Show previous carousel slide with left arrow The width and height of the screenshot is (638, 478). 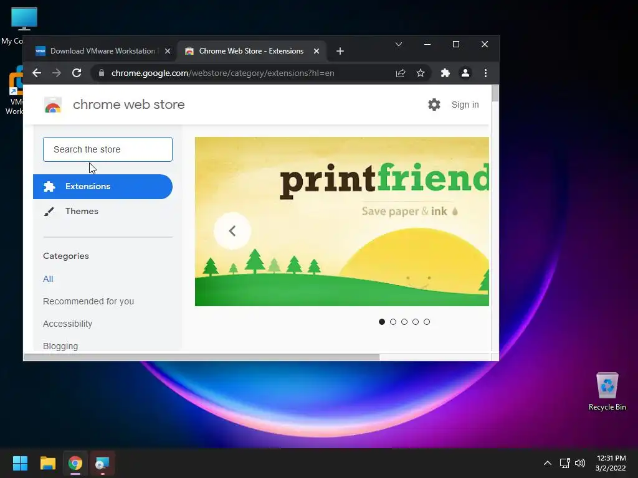pyautogui.click(x=232, y=231)
